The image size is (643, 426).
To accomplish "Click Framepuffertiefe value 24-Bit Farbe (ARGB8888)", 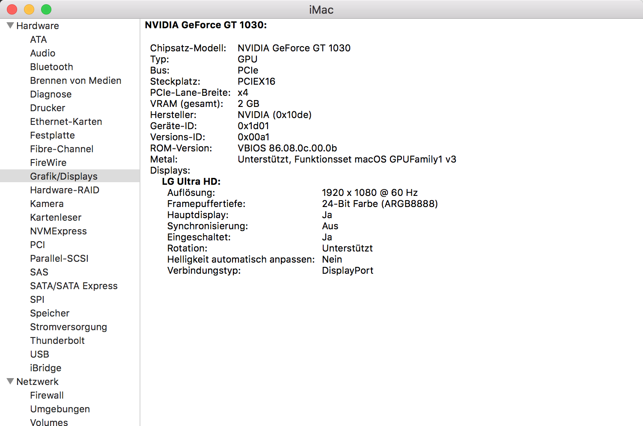I will [380, 204].
